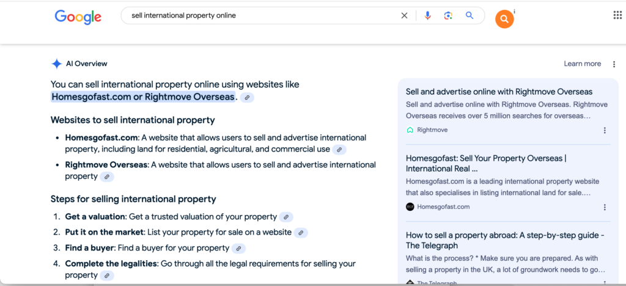Open three-dot menu for Rightmove source
Screen dimensions: 626x286
605,130
